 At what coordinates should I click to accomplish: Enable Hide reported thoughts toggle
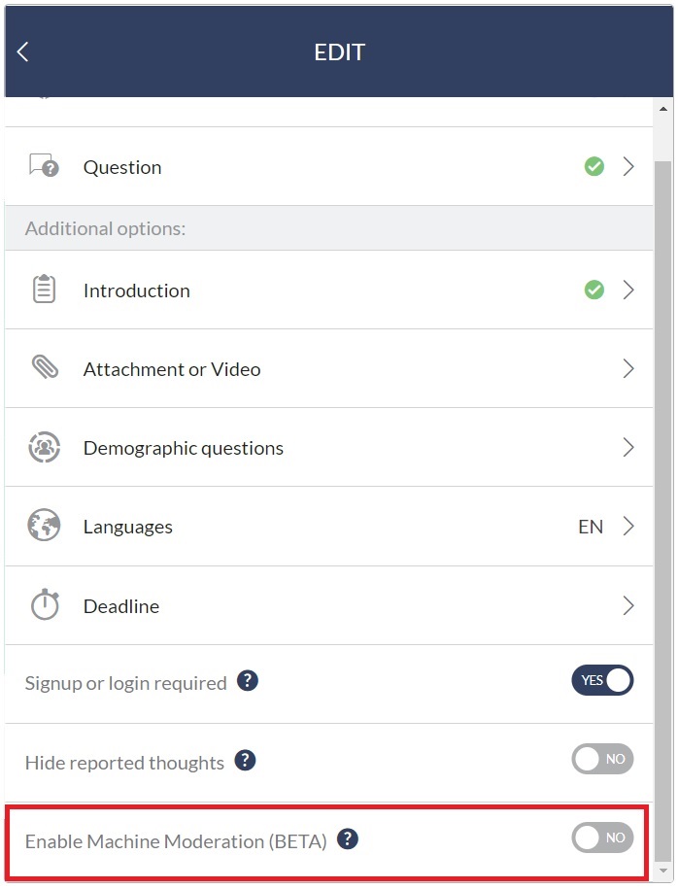pos(602,759)
